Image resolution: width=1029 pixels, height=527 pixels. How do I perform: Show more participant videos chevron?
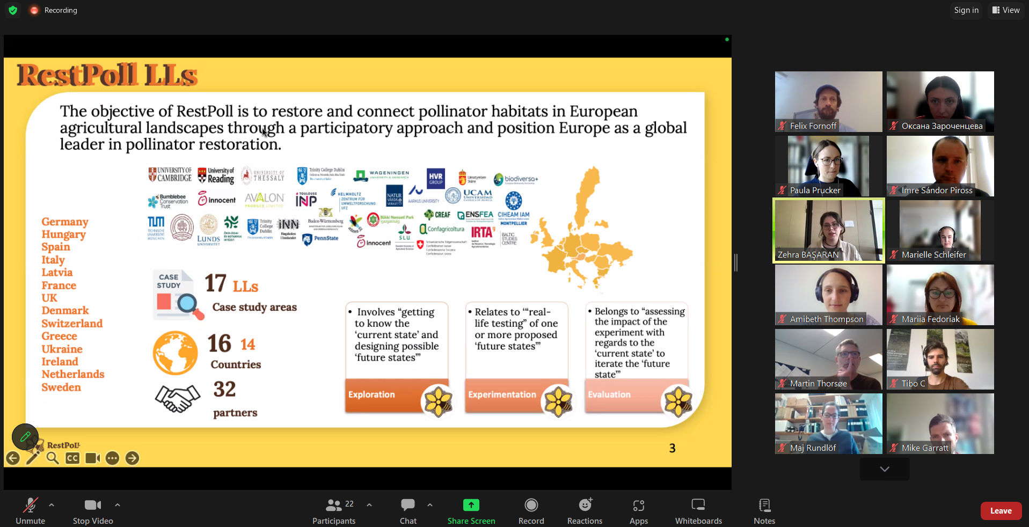tap(885, 469)
